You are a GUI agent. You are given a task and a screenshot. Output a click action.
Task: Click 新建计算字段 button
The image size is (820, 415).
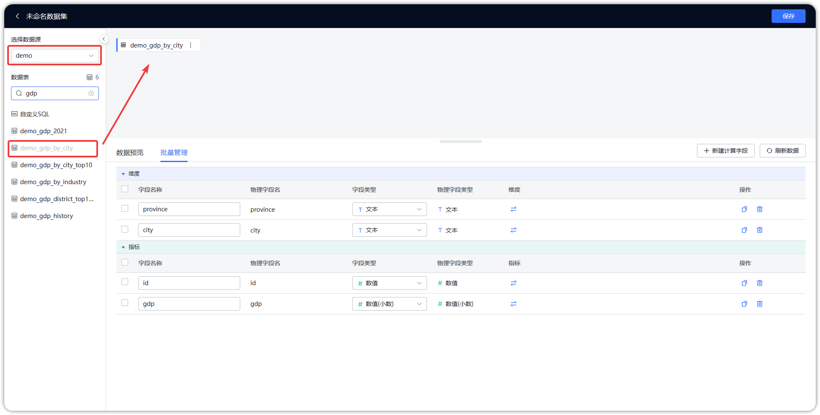(725, 151)
